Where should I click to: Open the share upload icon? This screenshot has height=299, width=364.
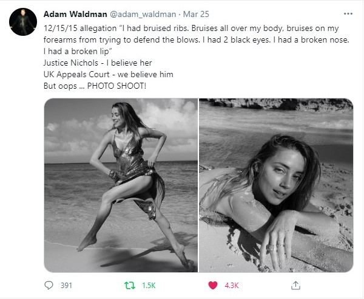tap(295, 285)
